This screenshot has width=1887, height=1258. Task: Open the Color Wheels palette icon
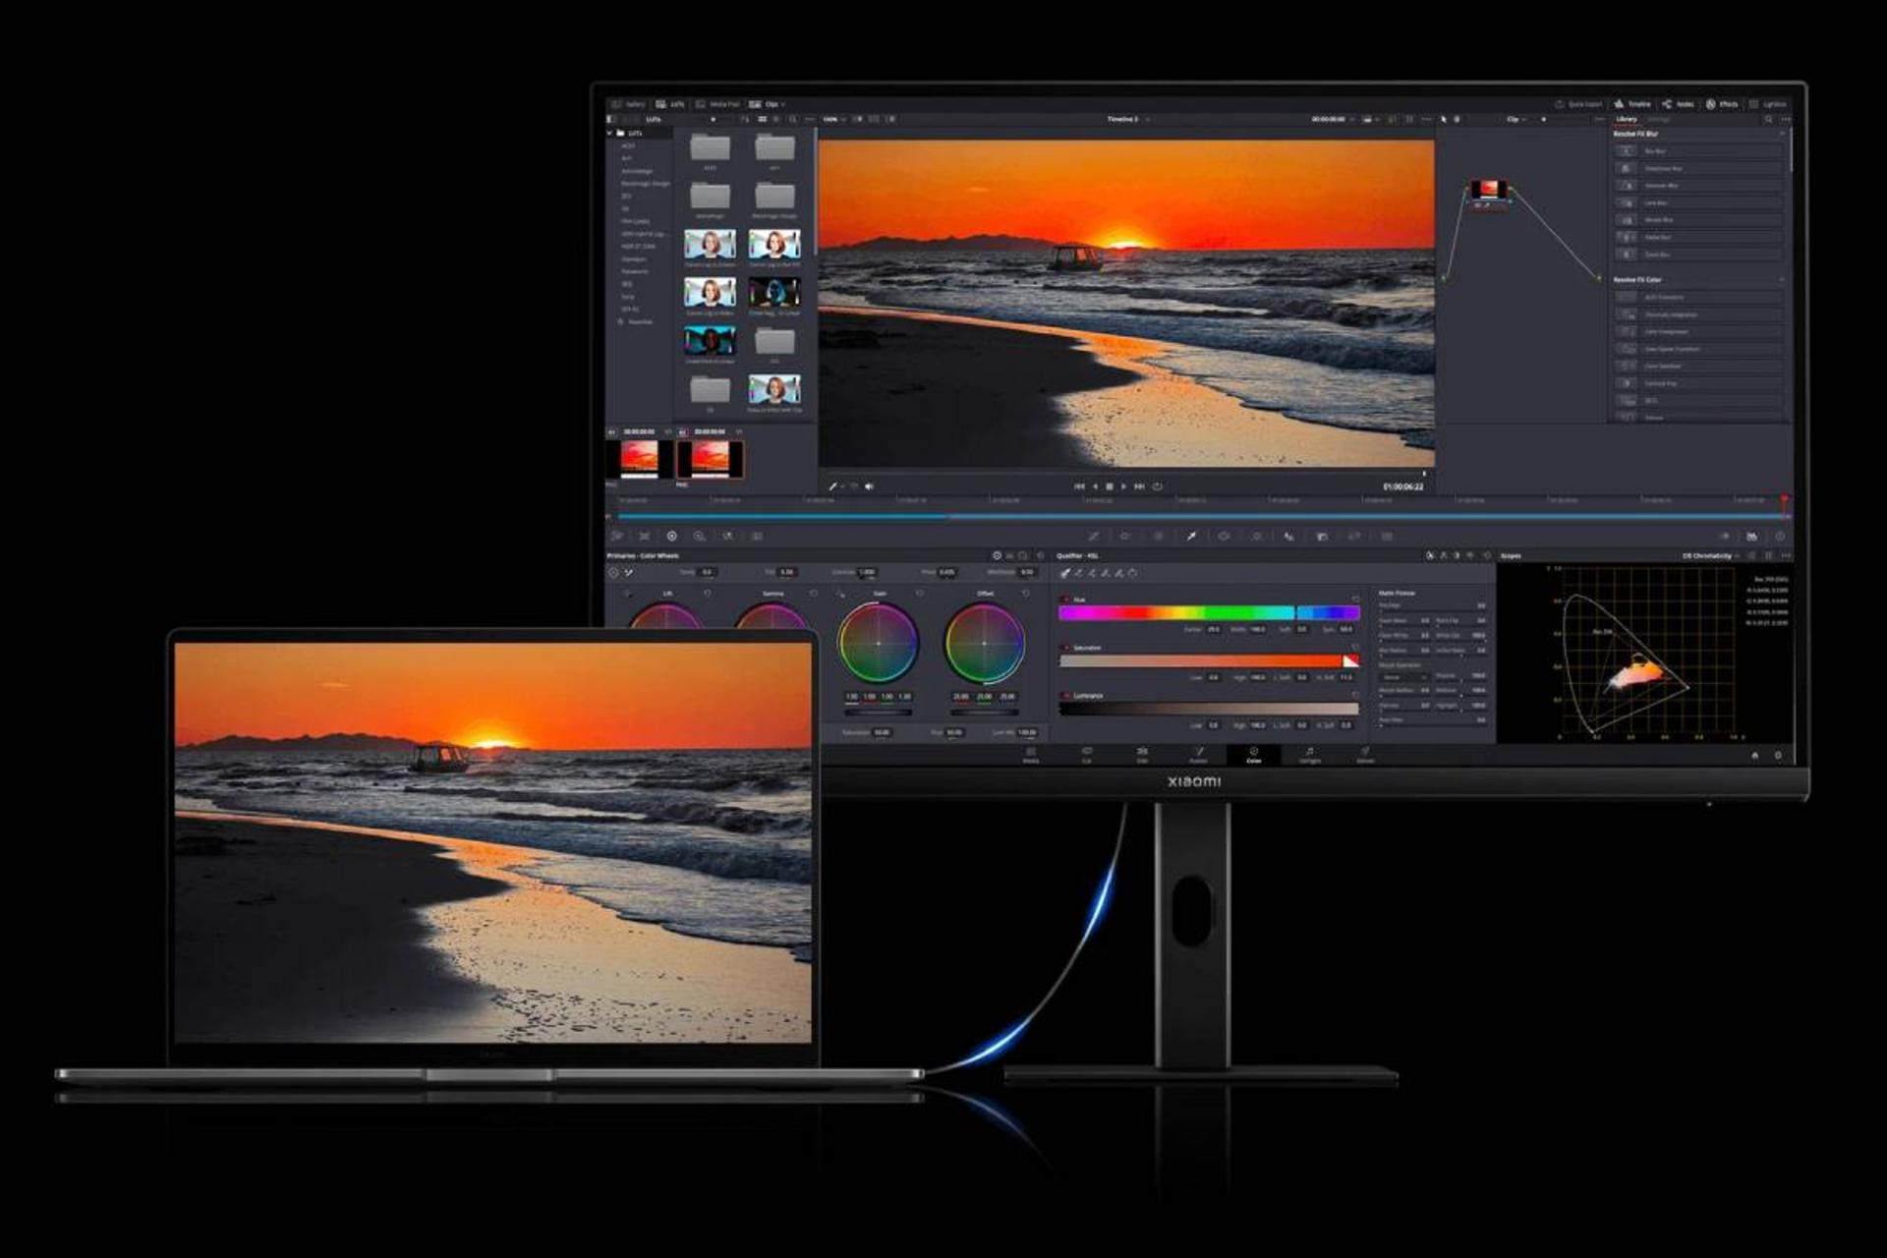(x=672, y=537)
